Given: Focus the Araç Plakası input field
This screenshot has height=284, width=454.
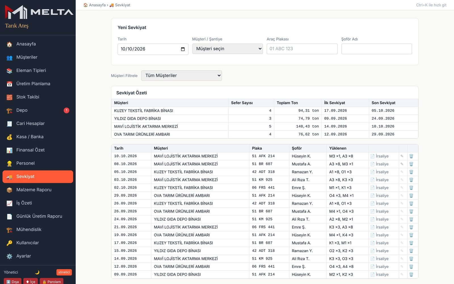Looking at the screenshot, I should tap(302, 49).
